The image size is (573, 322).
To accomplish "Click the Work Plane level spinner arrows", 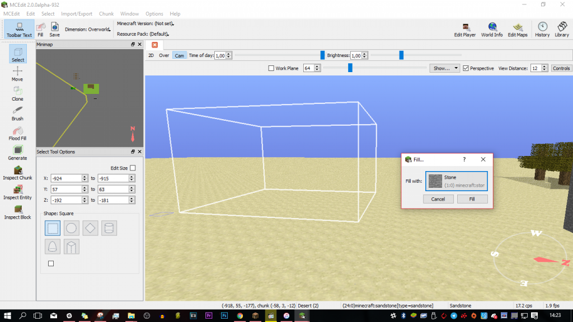I will tap(317, 68).
